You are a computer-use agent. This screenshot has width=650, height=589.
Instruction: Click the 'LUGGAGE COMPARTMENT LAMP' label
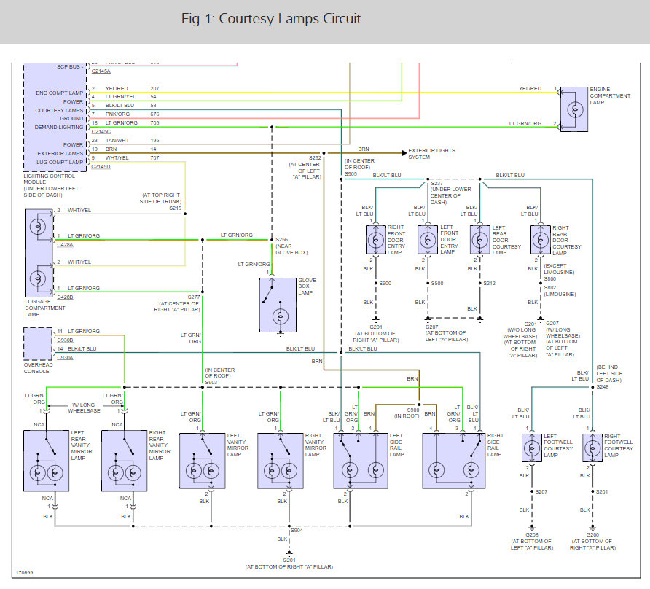point(44,308)
